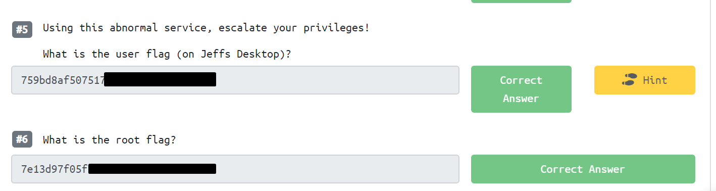
Task: Click the partially visible green button at top
Action: pyautogui.click(x=521, y=2)
